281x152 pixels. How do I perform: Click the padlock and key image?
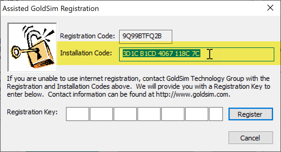coord(32,47)
